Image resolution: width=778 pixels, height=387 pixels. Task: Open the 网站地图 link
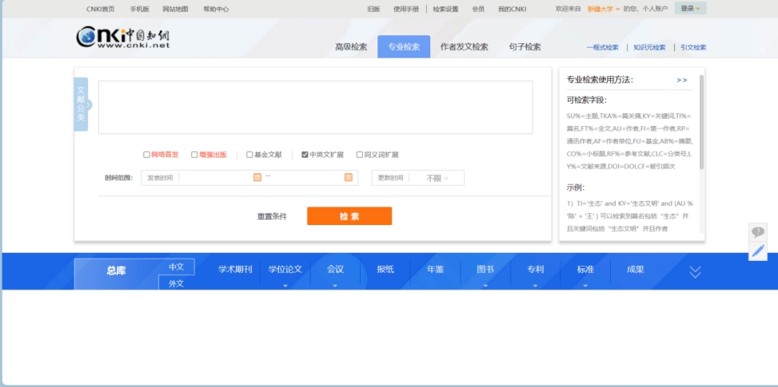click(x=176, y=9)
